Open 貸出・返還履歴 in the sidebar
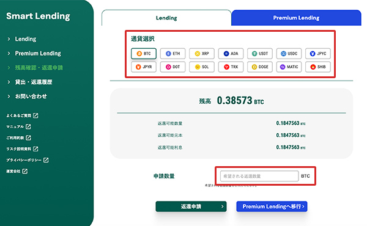 [x=34, y=82]
